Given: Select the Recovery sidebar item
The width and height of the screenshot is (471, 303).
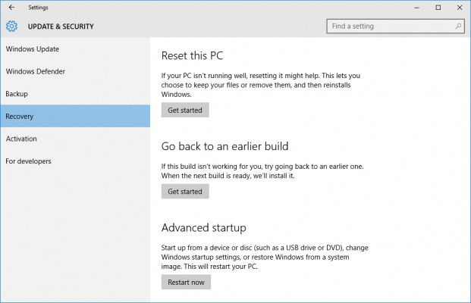Looking at the screenshot, I should (20, 117).
